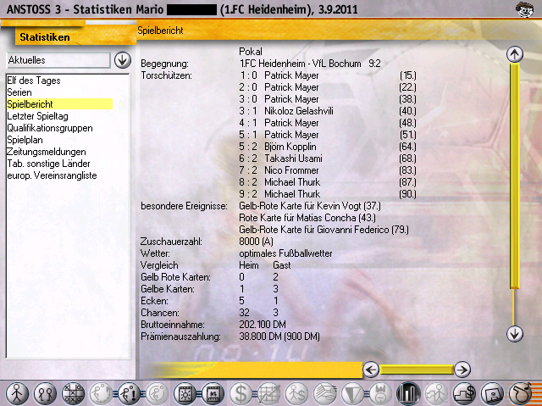Click the single-person icon in the bottom toolbar
This screenshot has width=542, height=406.
[18, 392]
